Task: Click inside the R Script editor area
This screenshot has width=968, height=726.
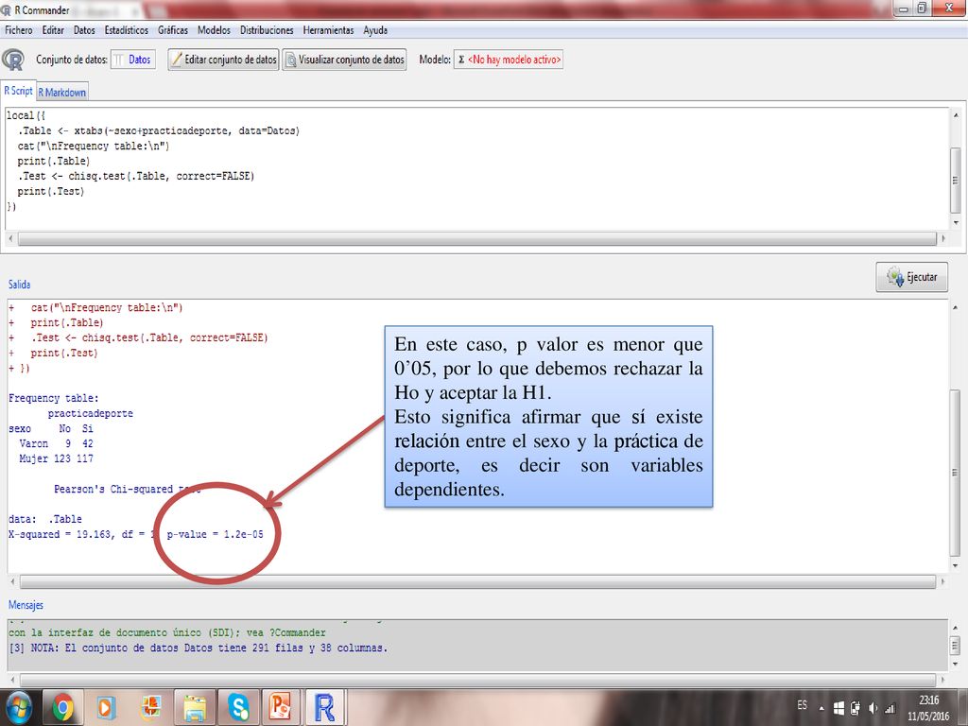Action: pyautogui.click(x=476, y=169)
